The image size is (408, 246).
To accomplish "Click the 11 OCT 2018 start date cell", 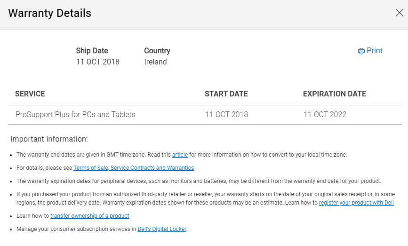I will point(226,115).
